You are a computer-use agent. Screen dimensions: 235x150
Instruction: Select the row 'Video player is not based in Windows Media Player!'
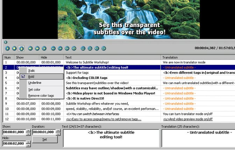[119, 93]
